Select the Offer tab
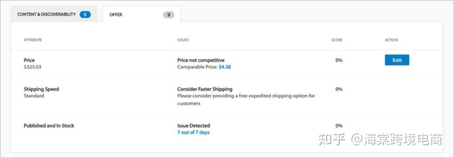 116,15
